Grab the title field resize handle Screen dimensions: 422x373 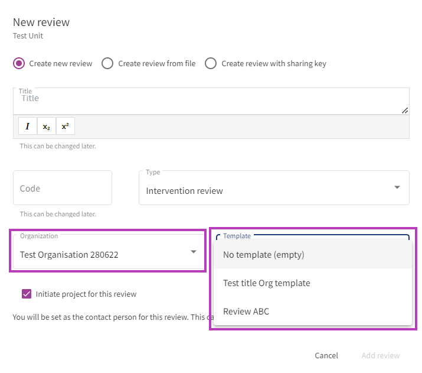pos(405,110)
